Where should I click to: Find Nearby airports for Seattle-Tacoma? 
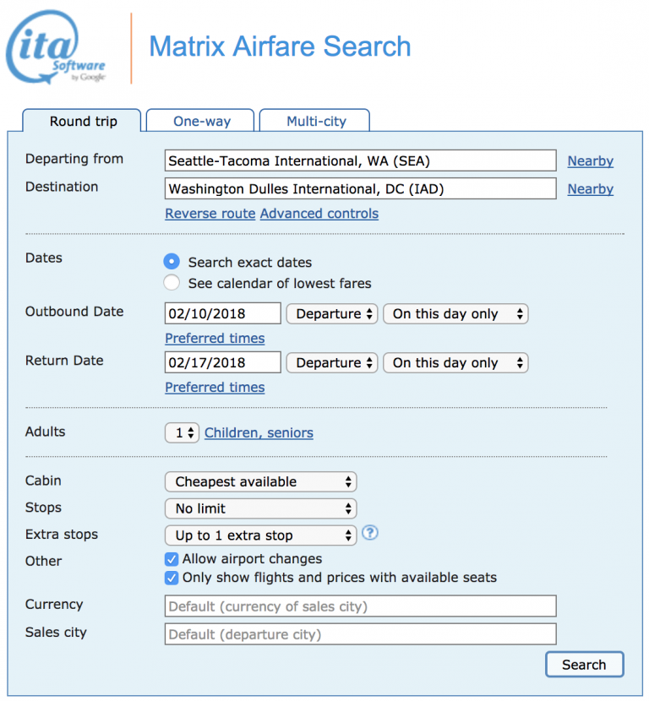[x=590, y=160]
